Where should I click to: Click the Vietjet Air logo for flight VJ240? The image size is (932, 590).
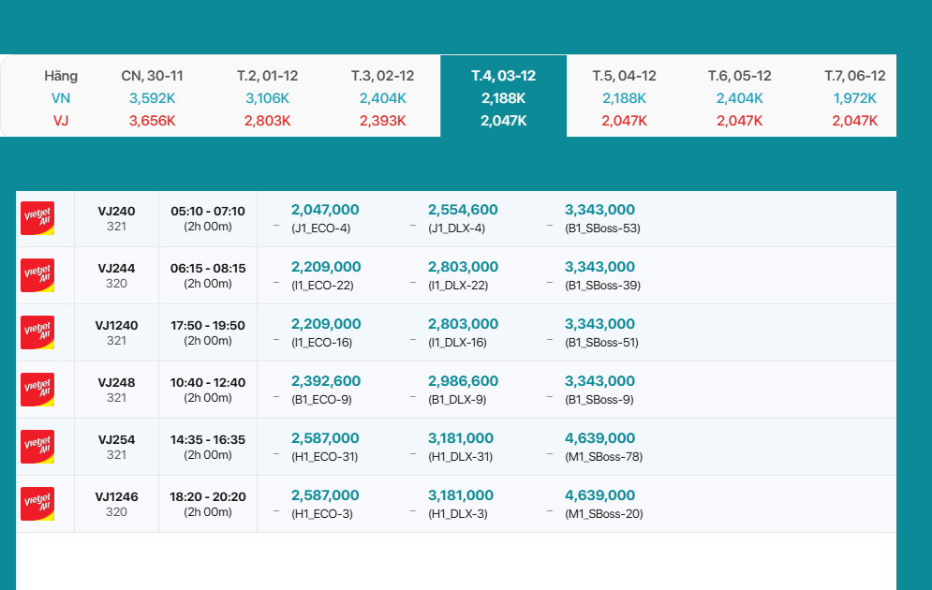(x=37, y=218)
